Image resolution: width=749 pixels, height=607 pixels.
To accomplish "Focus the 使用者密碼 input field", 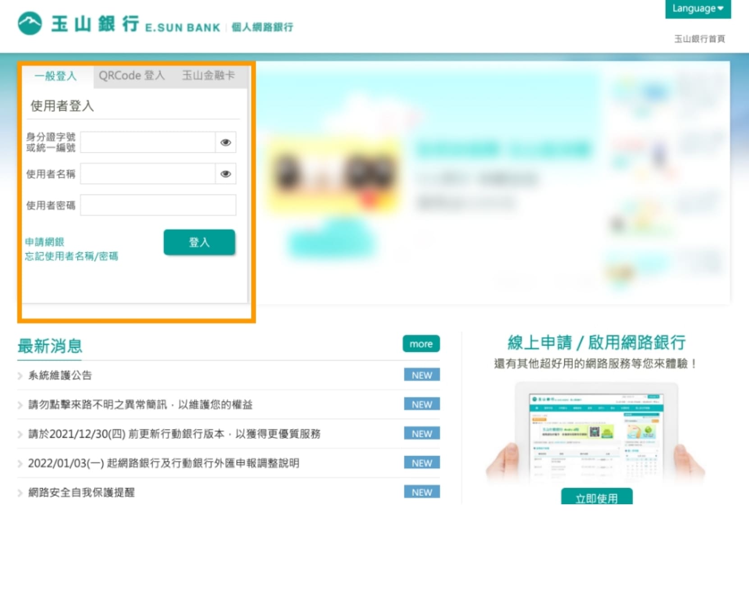I will pyautogui.click(x=158, y=205).
